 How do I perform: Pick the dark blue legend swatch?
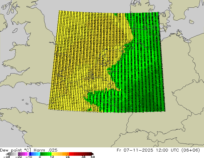tap(30, 154)
